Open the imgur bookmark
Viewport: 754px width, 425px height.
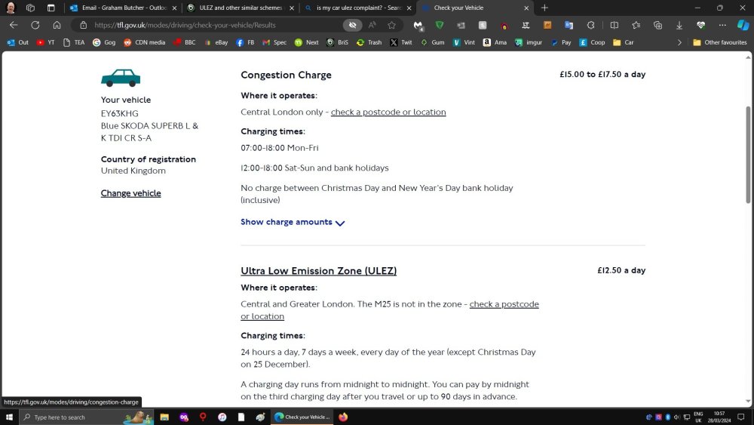[x=529, y=42]
